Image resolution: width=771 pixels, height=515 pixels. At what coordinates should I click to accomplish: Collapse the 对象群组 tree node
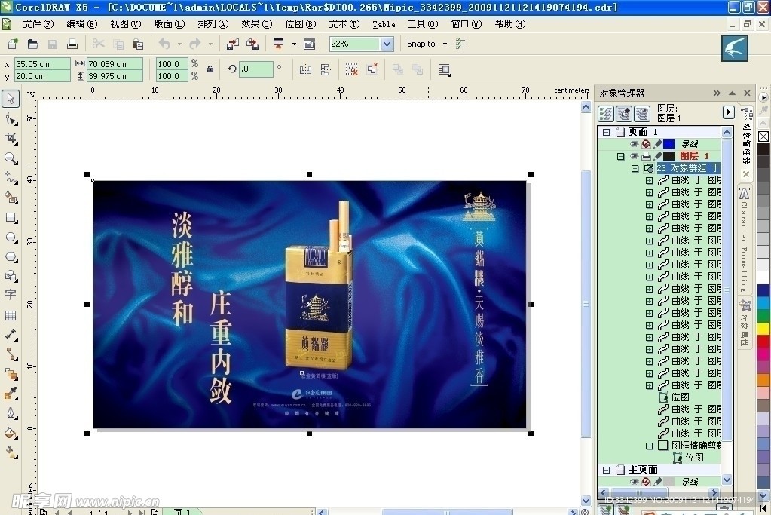coord(635,168)
